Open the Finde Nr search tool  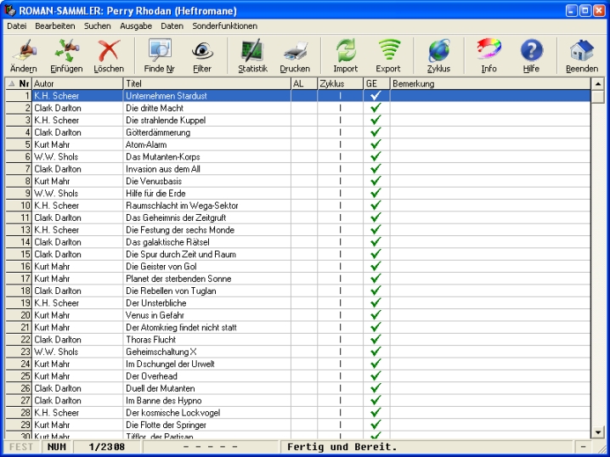point(159,55)
